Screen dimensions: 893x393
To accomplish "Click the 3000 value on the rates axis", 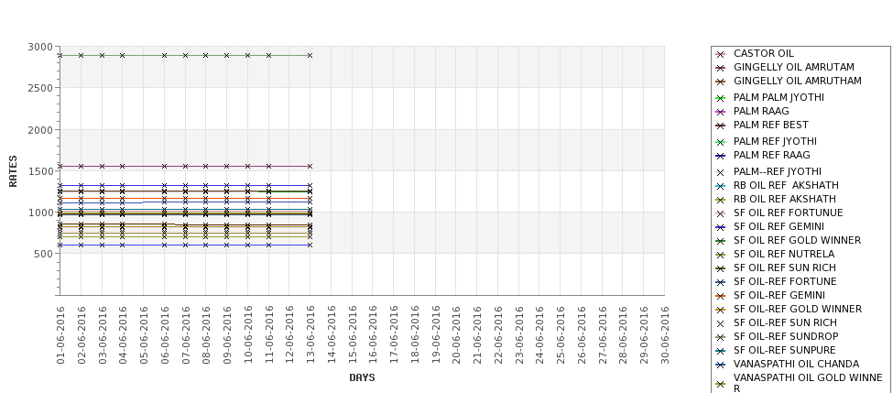I will [x=40, y=47].
